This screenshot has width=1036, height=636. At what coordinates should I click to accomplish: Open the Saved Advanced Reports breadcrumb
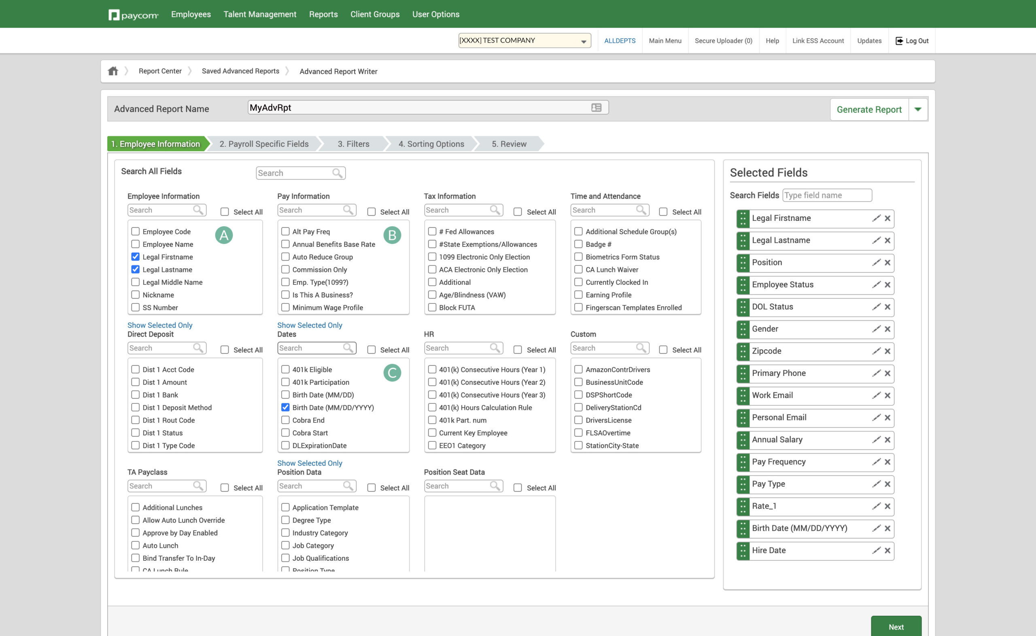pos(240,71)
